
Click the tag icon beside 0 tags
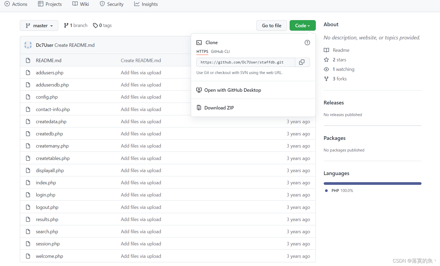(x=95, y=25)
